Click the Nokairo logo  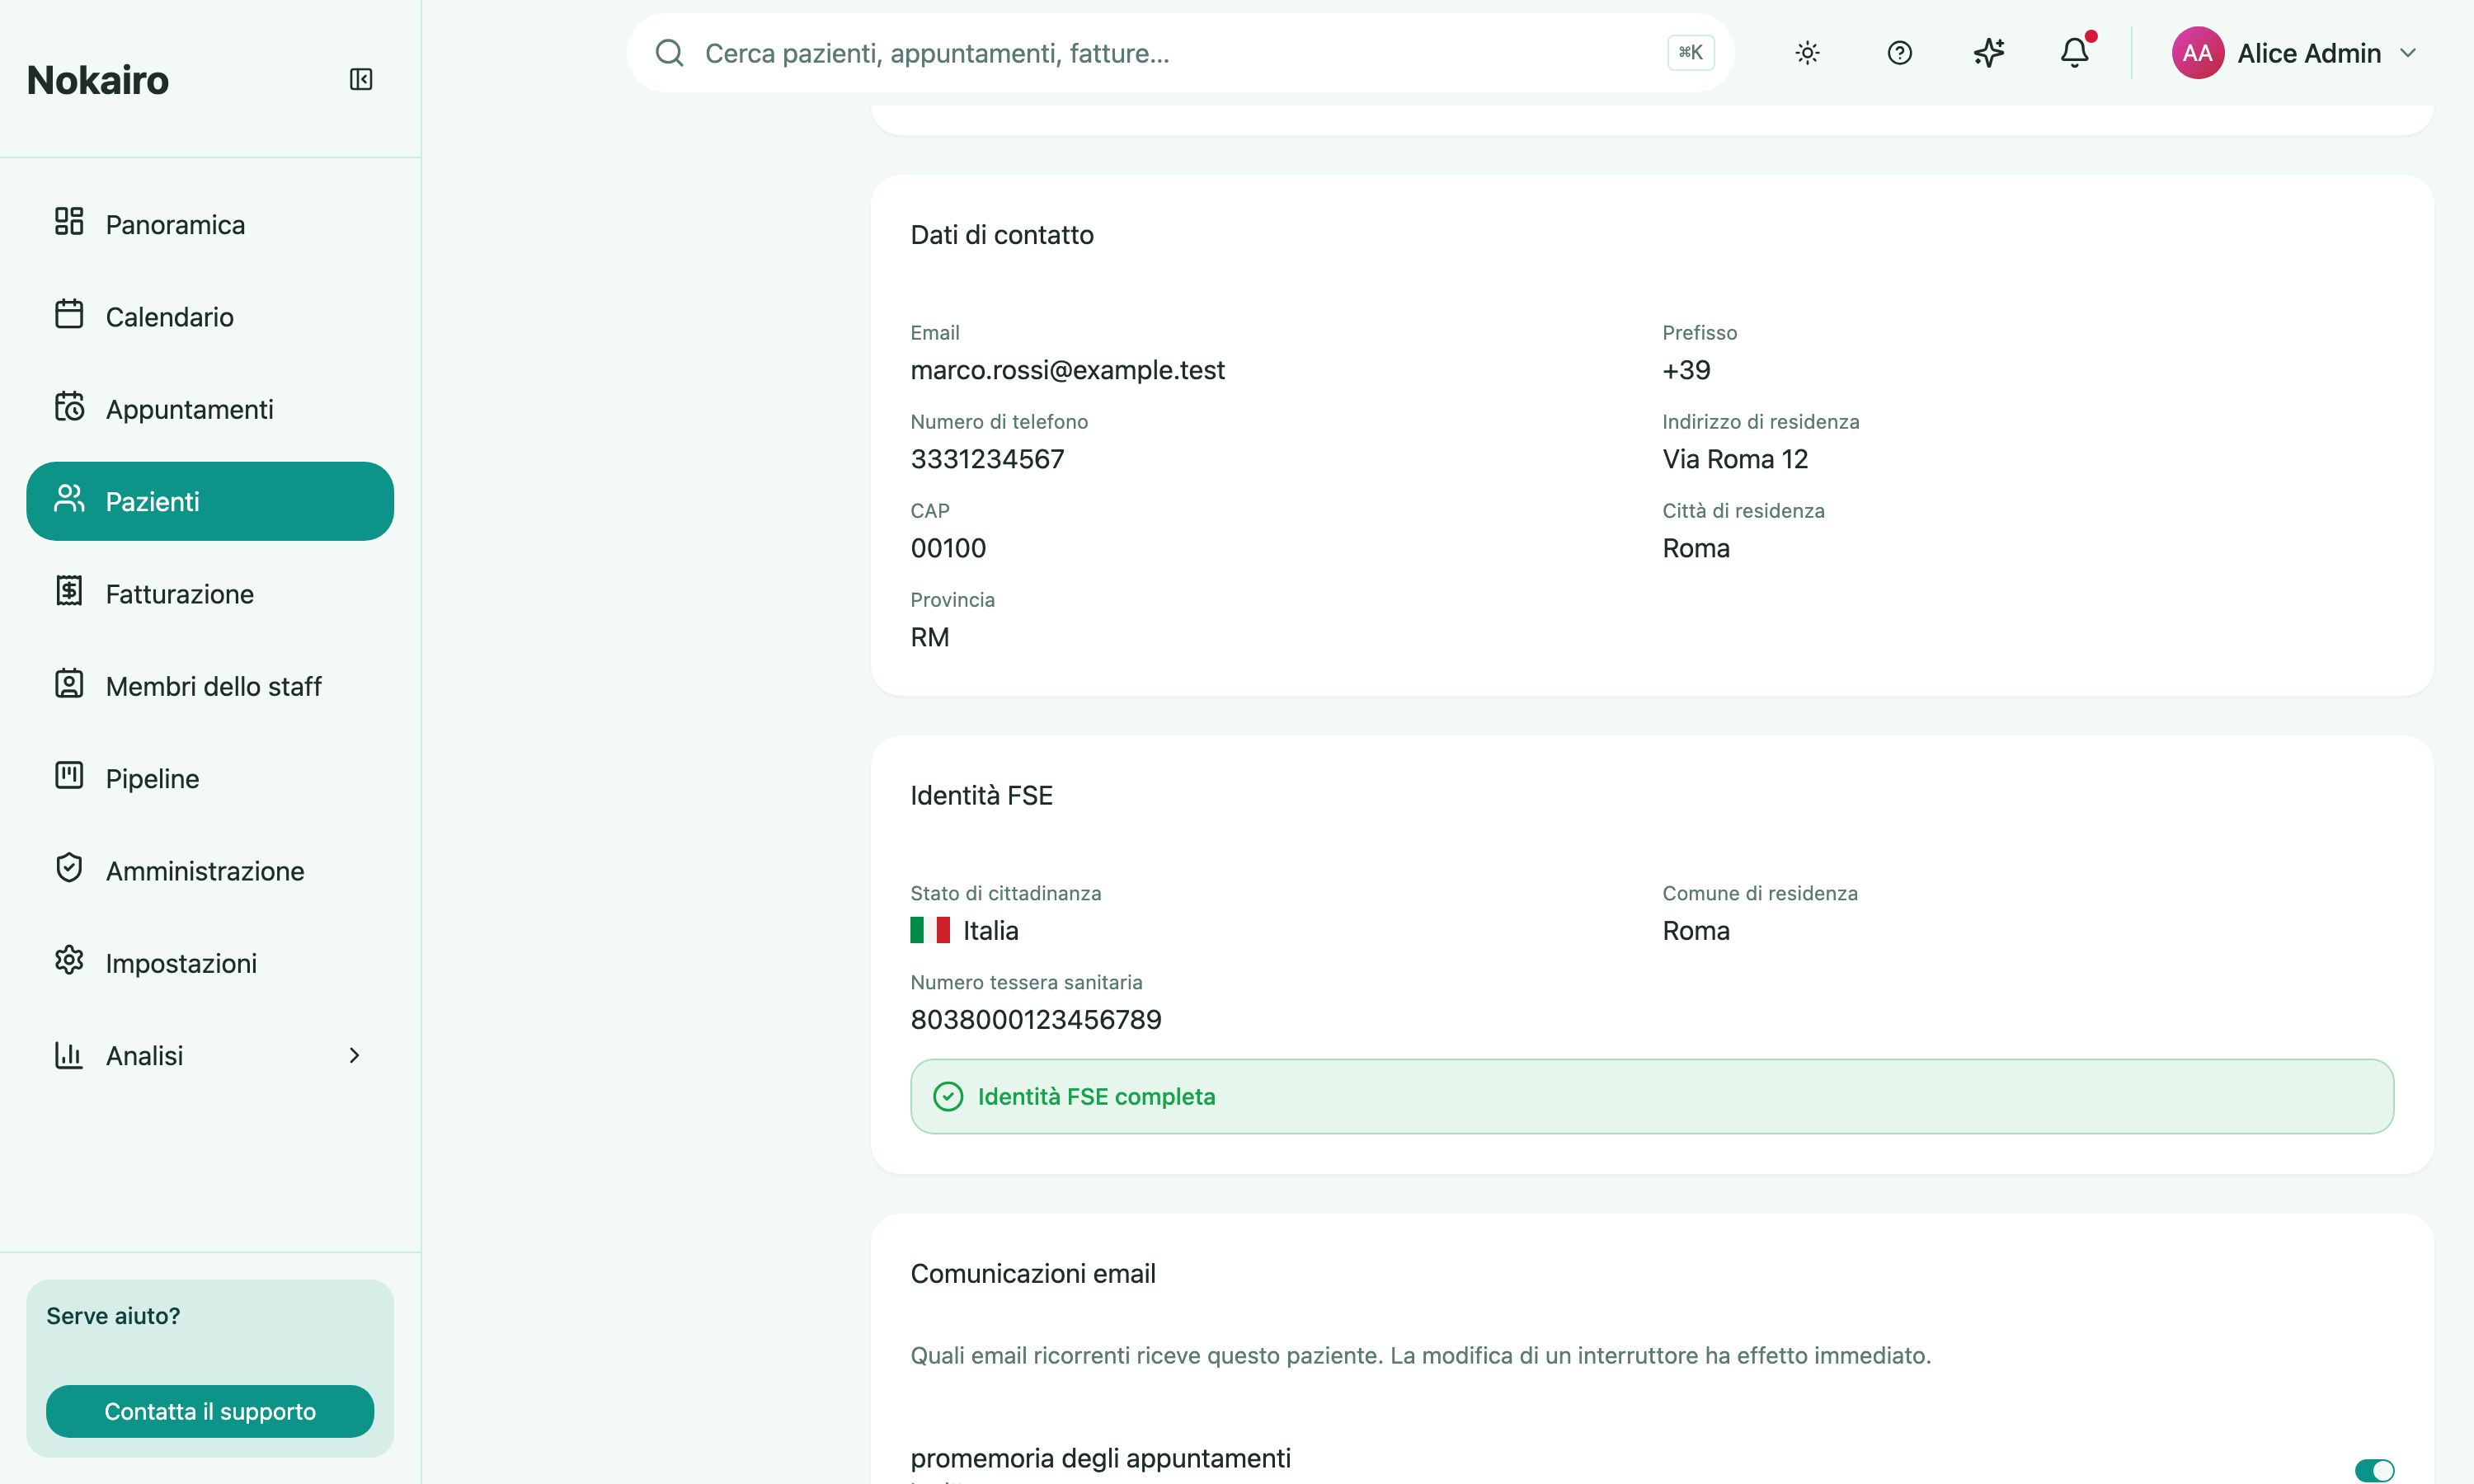tap(98, 80)
